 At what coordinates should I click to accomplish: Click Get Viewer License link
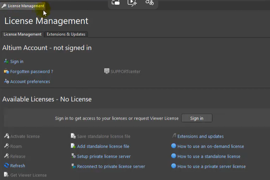(28, 175)
